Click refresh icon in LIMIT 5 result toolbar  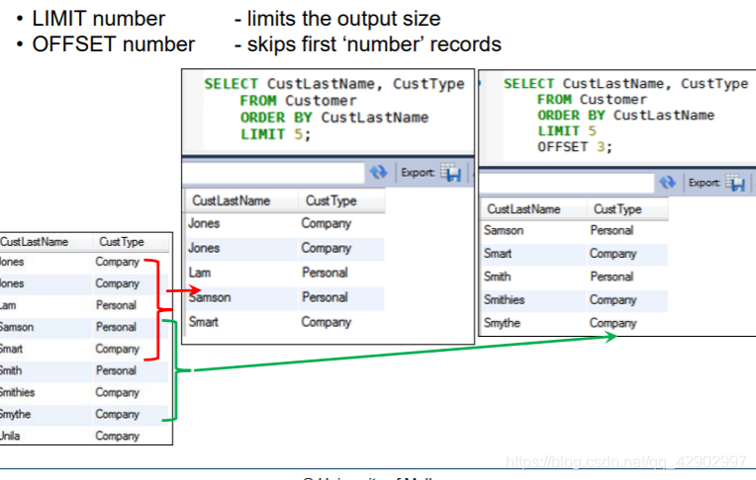pos(378,172)
